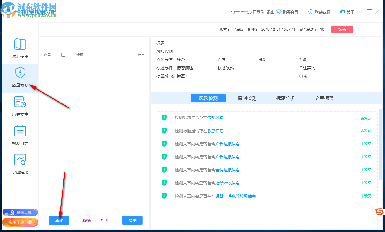Expand the 违规风险 risk details link
This screenshot has width=385, height=232.
216,118
